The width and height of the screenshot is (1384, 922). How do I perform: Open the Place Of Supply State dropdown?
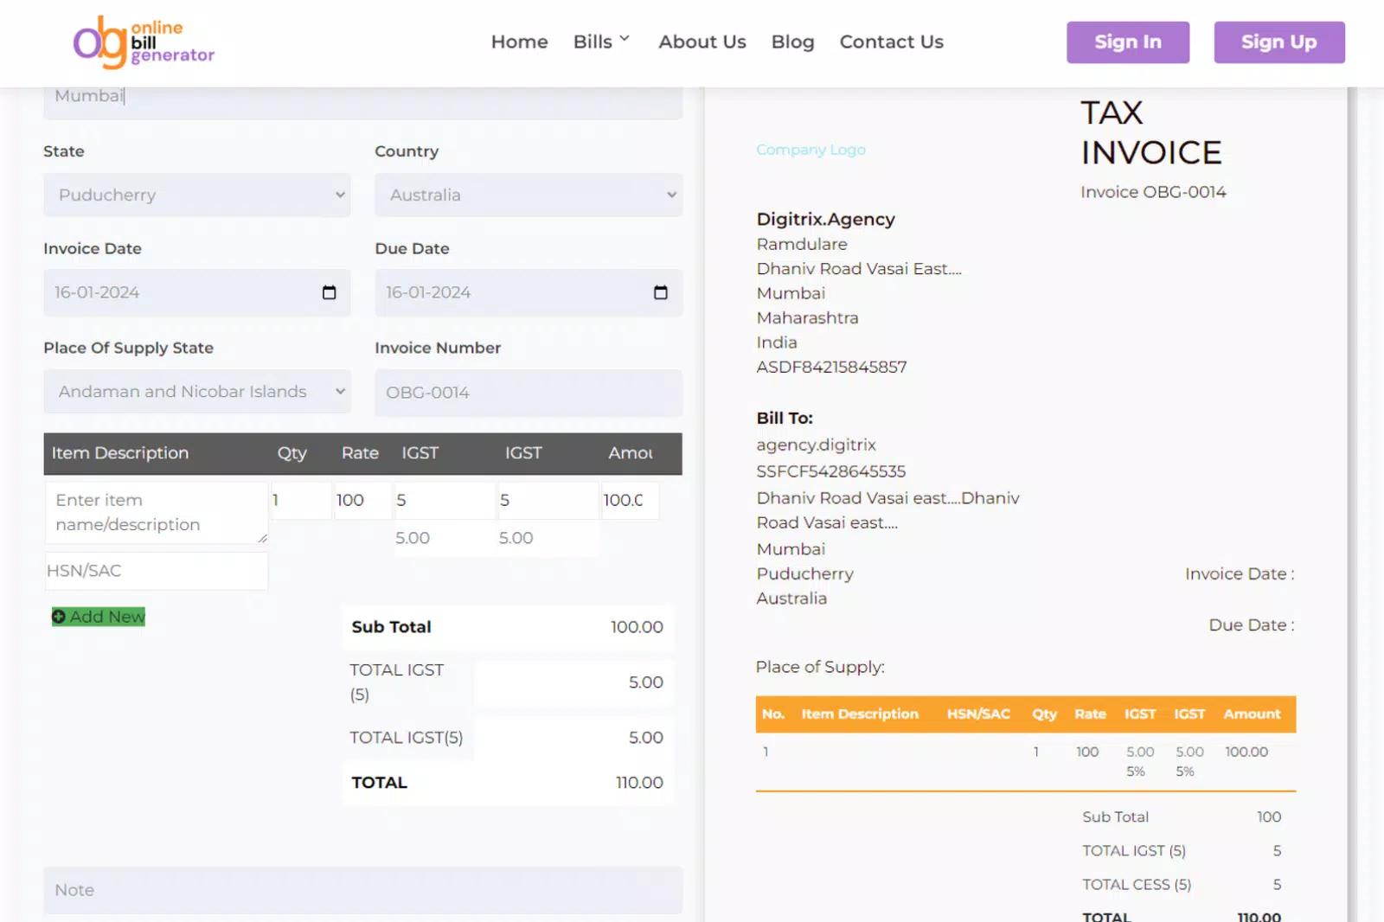pos(197,392)
